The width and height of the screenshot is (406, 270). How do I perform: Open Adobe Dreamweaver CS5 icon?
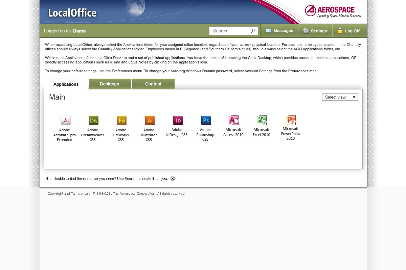pyautogui.click(x=93, y=120)
